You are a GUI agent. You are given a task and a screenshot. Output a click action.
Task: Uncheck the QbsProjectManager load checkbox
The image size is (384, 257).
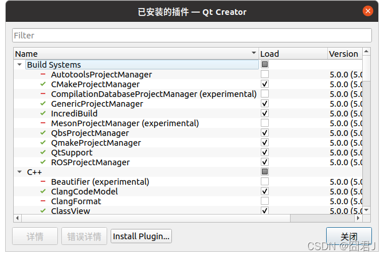tap(265, 133)
